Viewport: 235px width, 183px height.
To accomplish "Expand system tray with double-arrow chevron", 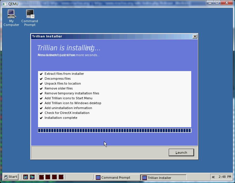I will [213, 177].
